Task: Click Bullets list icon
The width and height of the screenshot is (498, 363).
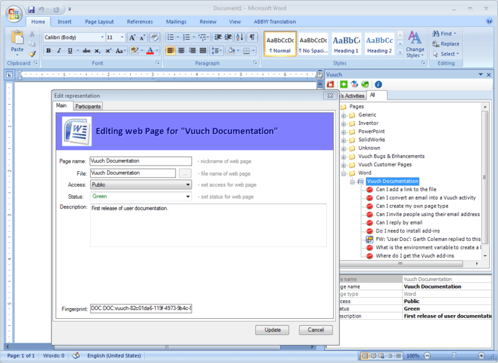Action: tap(171, 37)
